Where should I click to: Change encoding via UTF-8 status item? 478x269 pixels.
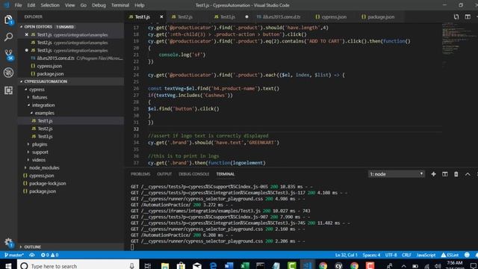pyautogui.click(x=391, y=255)
